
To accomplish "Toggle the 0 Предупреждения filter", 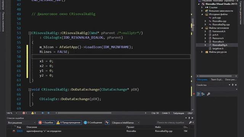I will (x=69, y=123).
